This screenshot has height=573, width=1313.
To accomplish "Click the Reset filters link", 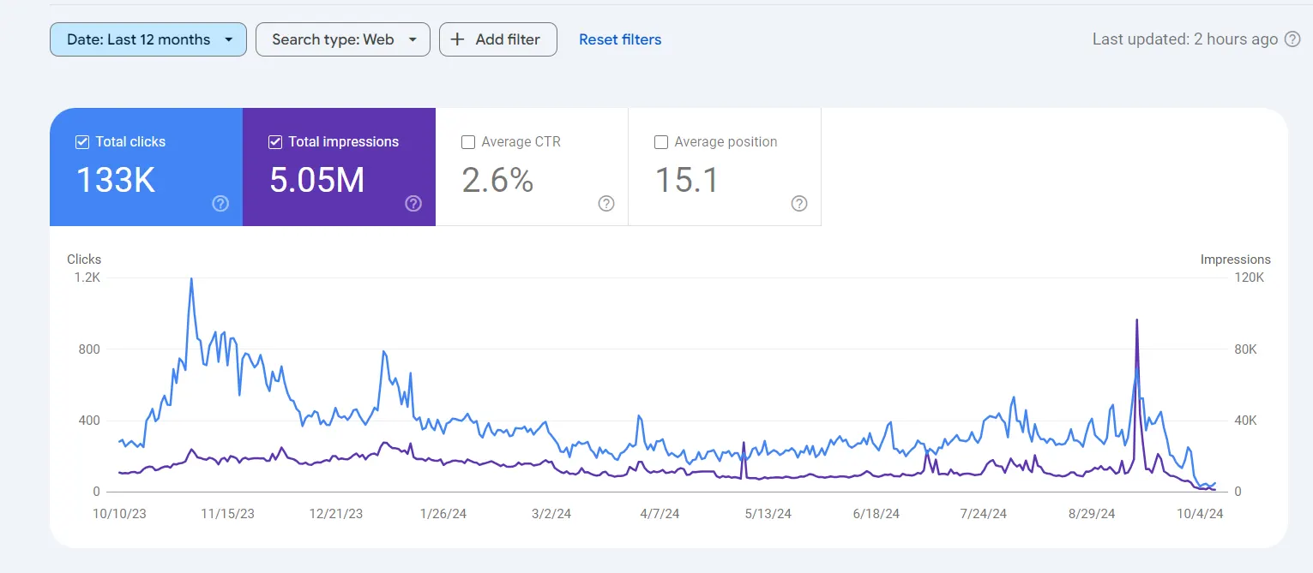I will point(620,39).
